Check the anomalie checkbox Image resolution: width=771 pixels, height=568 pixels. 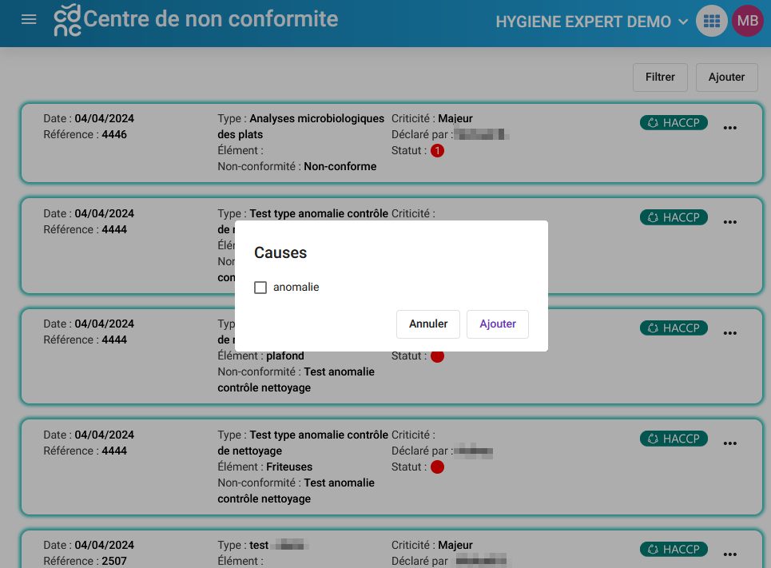click(260, 288)
